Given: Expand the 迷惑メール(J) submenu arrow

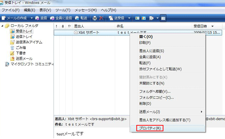Looking at the screenshot, I should tap(201, 112).
